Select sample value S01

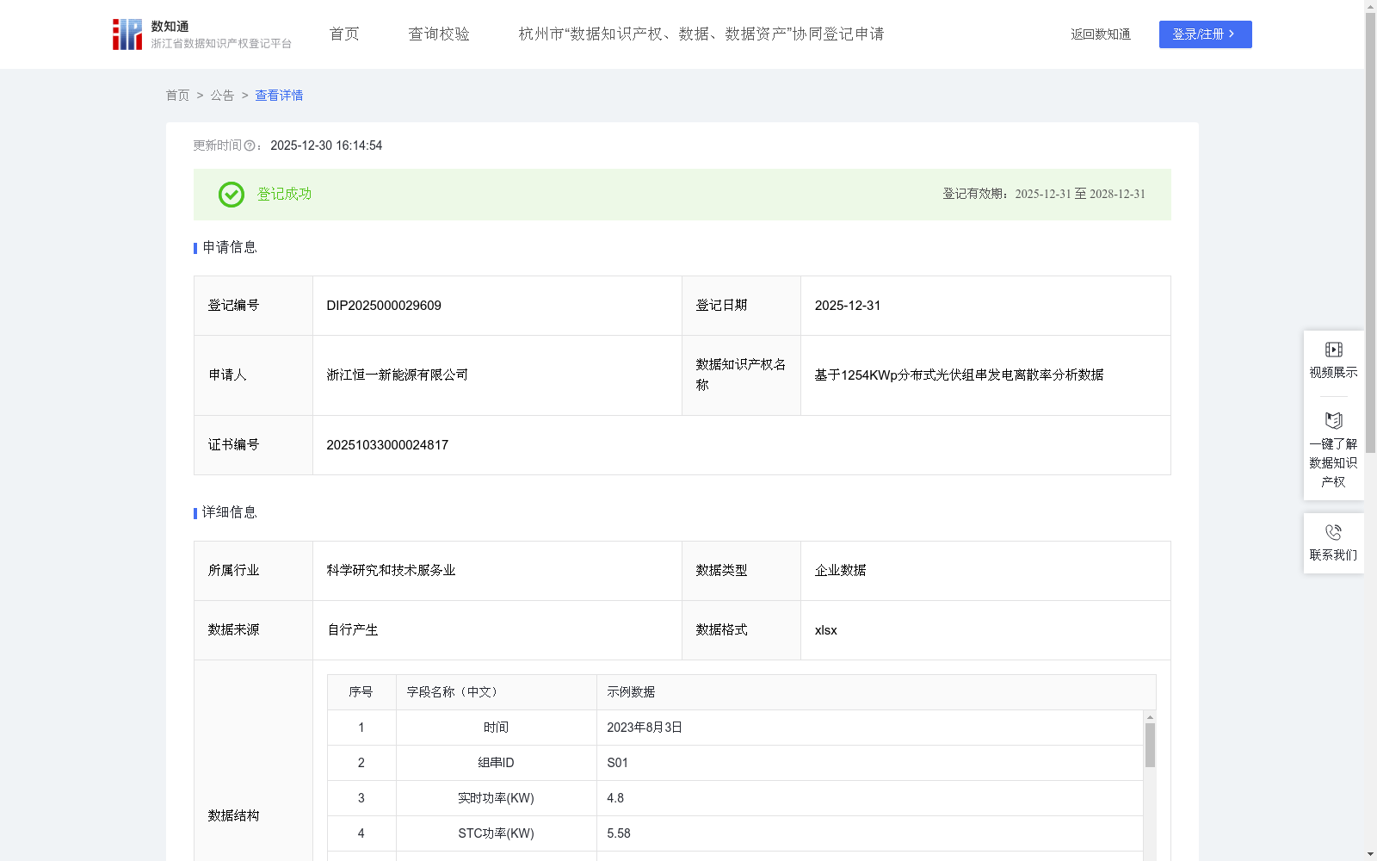pyautogui.click(x=617, y=763)
